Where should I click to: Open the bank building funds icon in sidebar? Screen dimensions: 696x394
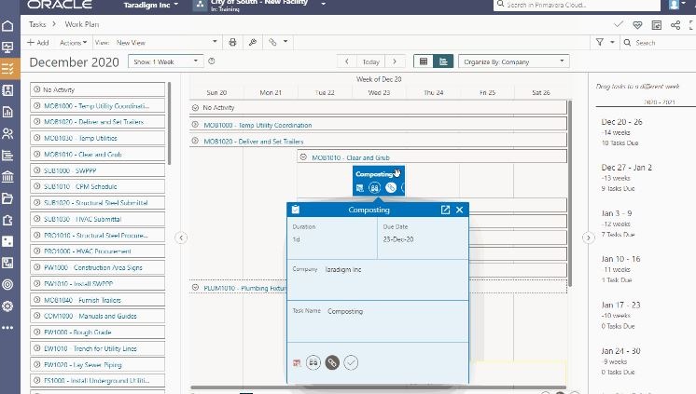7,177
